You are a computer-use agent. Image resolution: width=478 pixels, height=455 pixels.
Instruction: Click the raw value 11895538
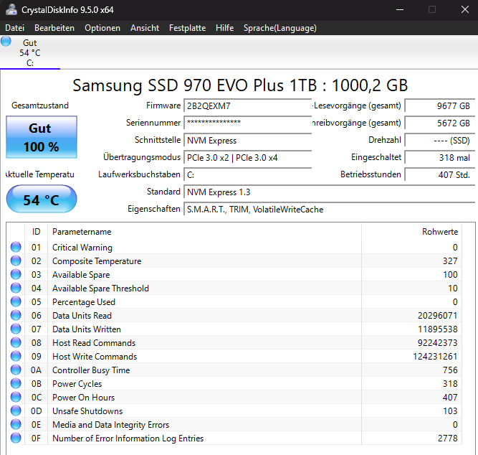437,329
